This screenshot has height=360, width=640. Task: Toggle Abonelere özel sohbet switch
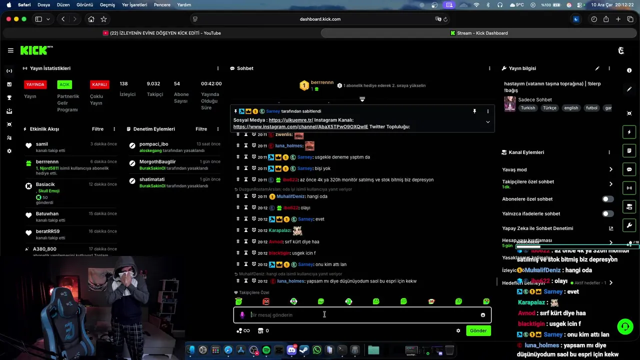(x=607, y=199)
